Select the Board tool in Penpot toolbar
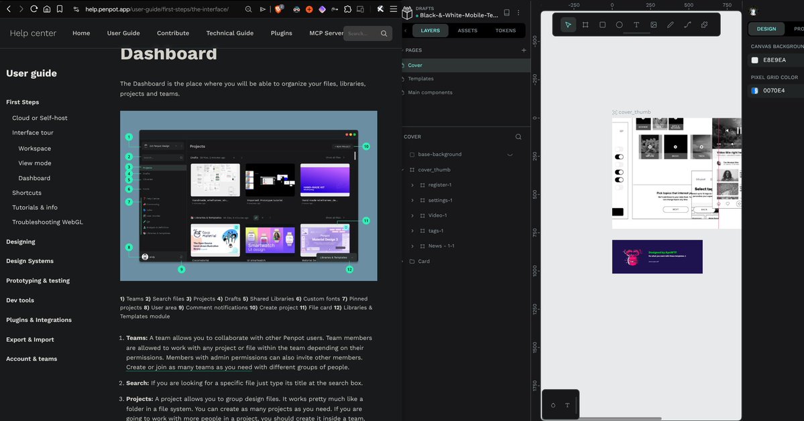Image resolution: width=804 pixels, height=421 pixels. tap(585, 25)
